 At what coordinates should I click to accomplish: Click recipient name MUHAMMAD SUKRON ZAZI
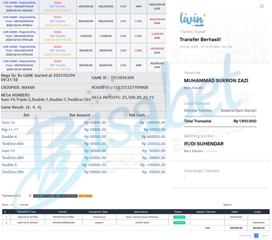tap(216, 81)
